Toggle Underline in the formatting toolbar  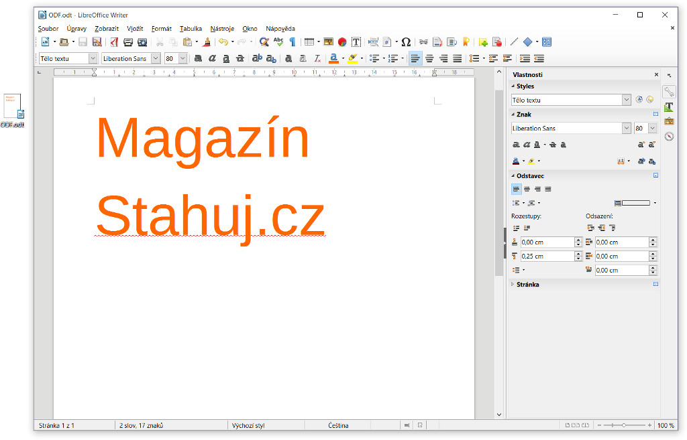[226, 59]
